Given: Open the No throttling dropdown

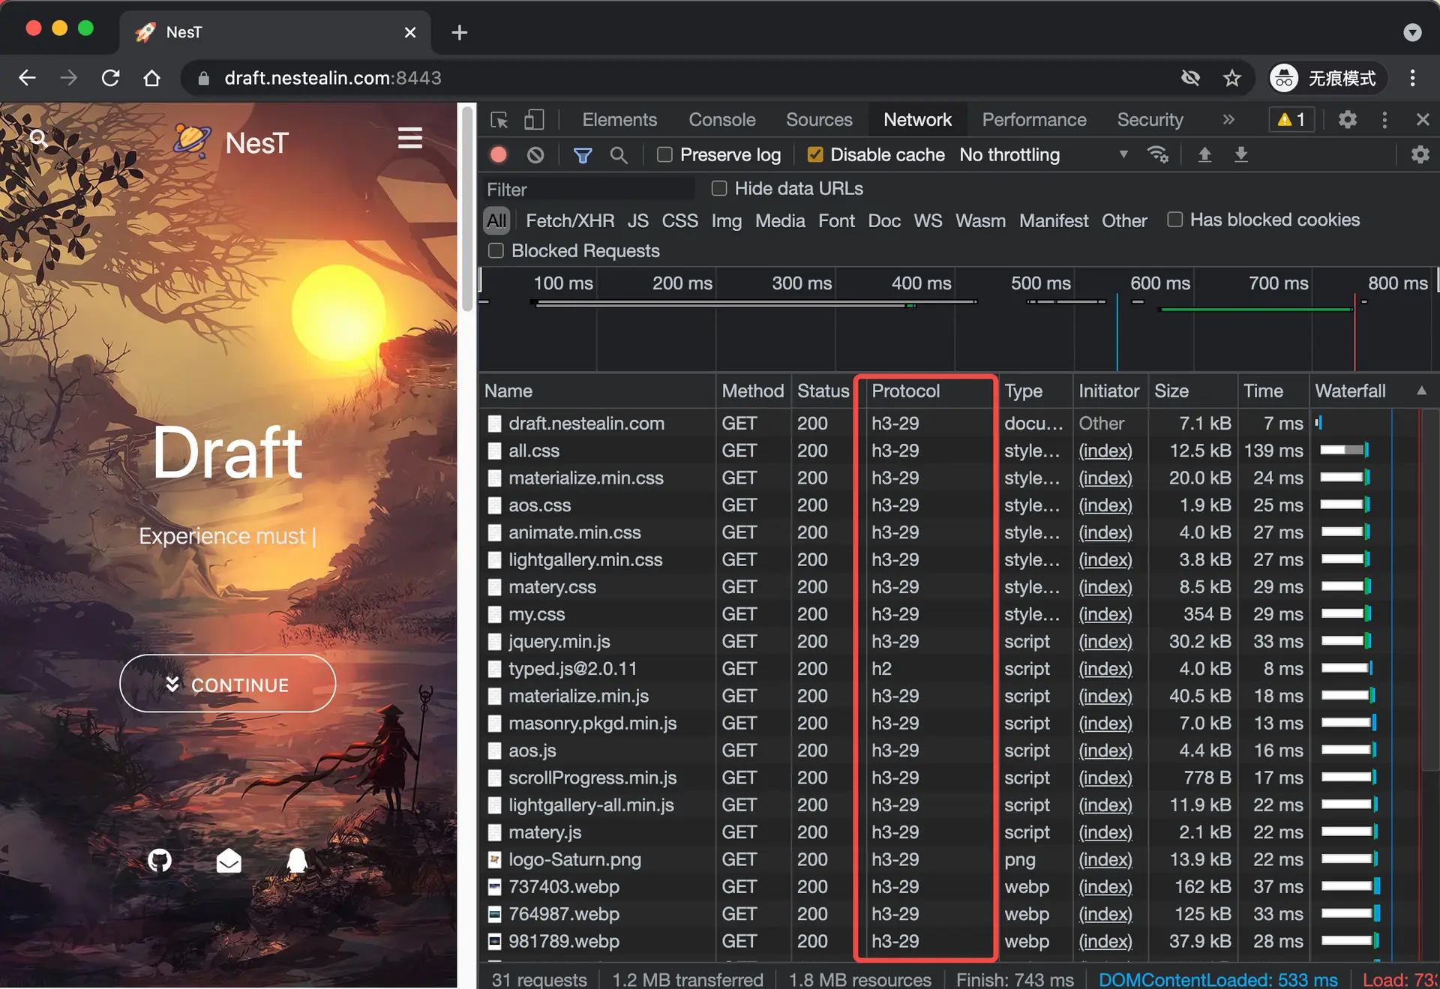Looking at the screenshot, I should (x=1043, y=154).
